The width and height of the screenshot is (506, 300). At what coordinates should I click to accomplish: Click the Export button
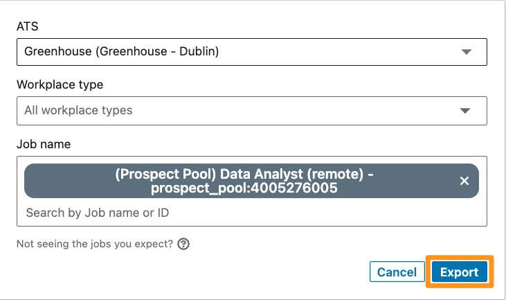point(459,272)
